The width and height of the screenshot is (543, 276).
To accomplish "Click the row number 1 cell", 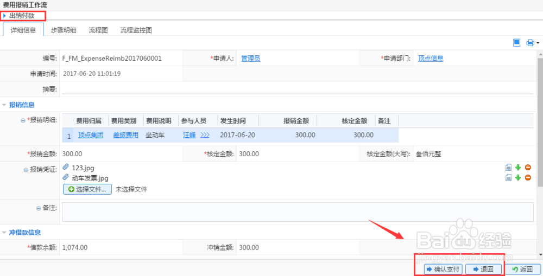I will [68, 136].
